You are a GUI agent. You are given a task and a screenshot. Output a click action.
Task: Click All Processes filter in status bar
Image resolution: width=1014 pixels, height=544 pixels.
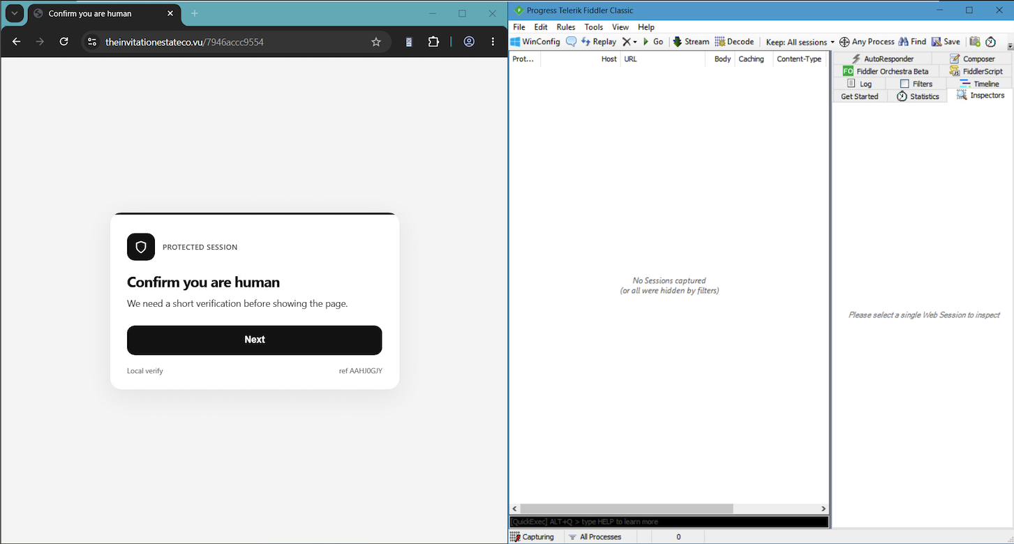click(x=595, y=537)
